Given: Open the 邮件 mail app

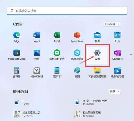Looking at the screenshot, I should [x=97, y=37].
